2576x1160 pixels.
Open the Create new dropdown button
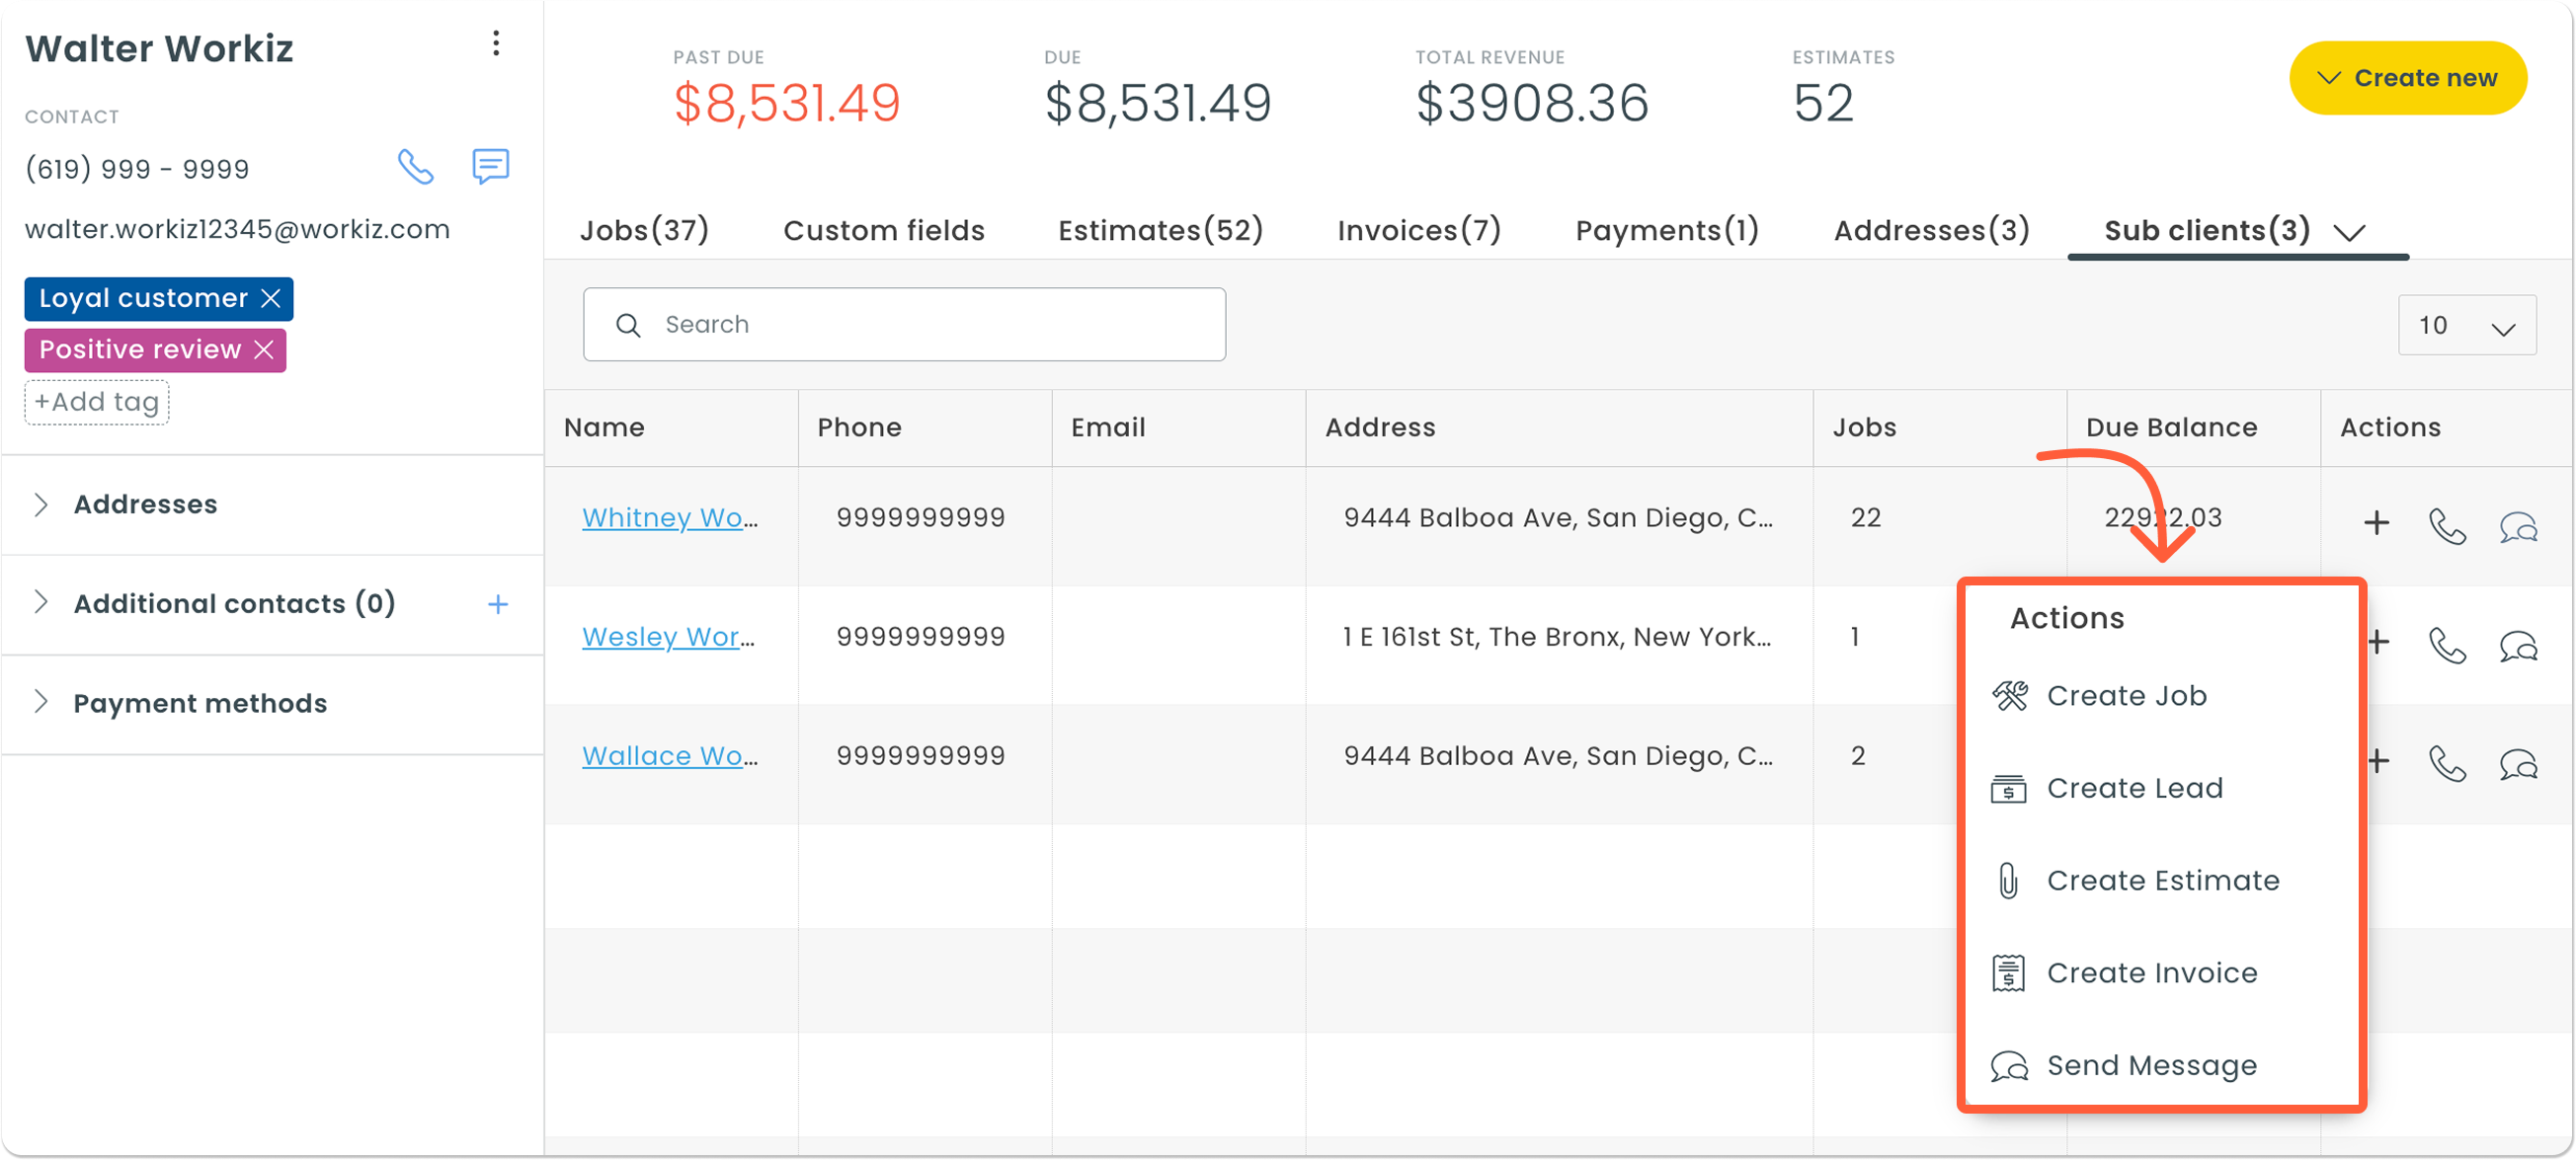click(2408, 78)
